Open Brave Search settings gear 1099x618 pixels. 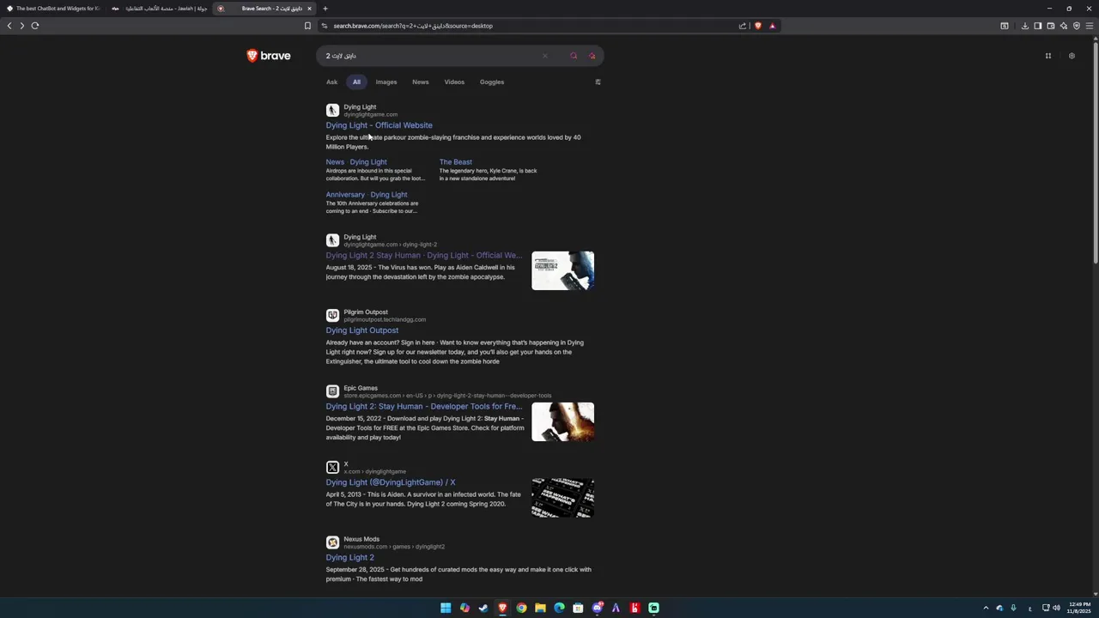click(1072, 56)
